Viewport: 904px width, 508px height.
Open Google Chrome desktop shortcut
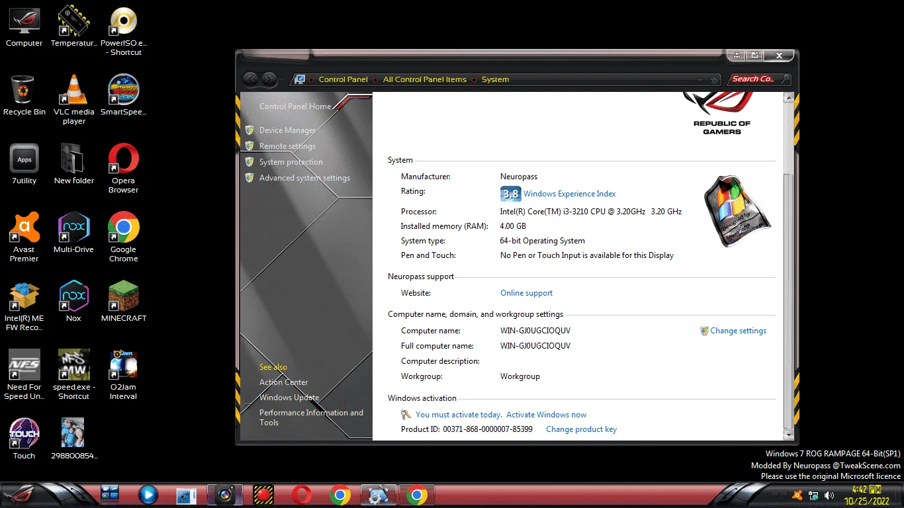pyautogui.click(x=123, y=237)
